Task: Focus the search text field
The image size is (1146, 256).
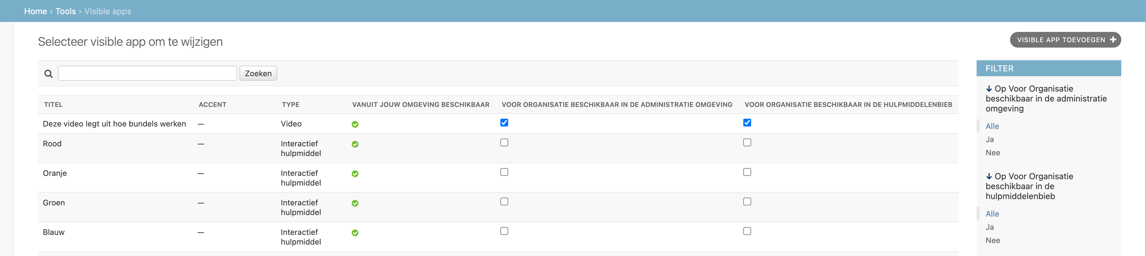Action: pos(147,73)
